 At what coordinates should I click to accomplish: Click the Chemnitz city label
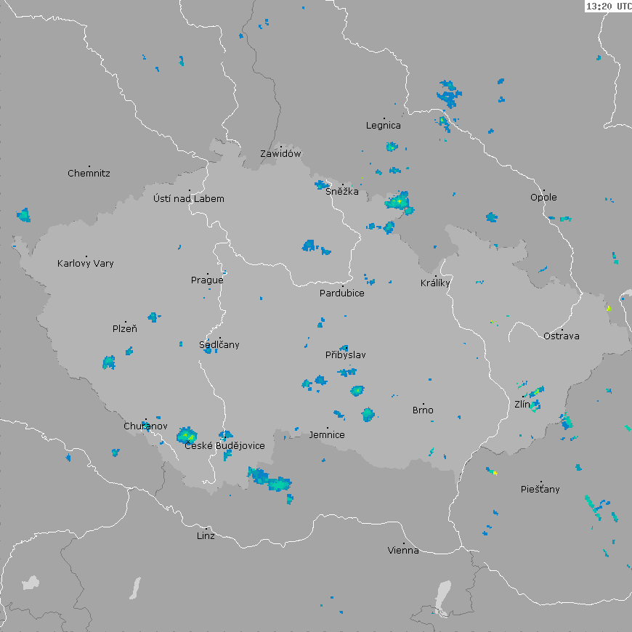pyautogui.click(x=89, y=173)
